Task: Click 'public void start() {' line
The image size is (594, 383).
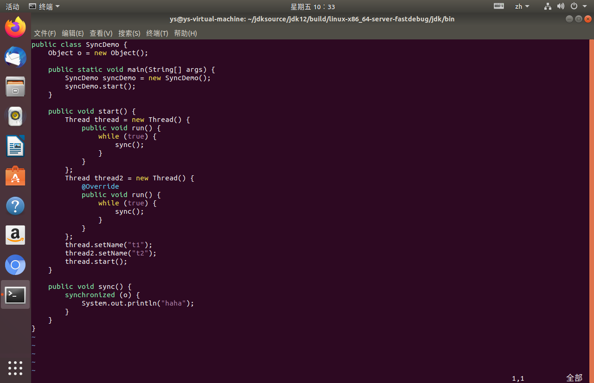Action: 92,111
